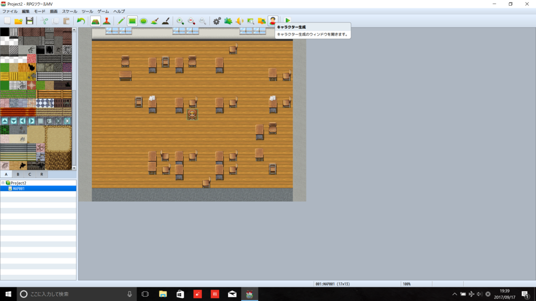This screenshot has height=301, width=536.
Task: Zoom out of the map
Action: [x=192, y=21]
